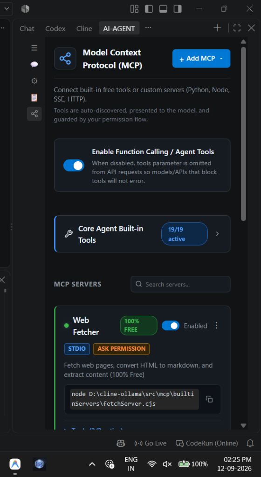The height and width of the screenshot is (477, 261).
Task: Close the AI-AGENT side panel
Action: [x=251, y=28]
